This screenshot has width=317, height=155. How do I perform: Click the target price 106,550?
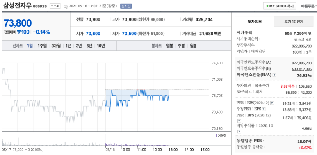click(305, 86)
